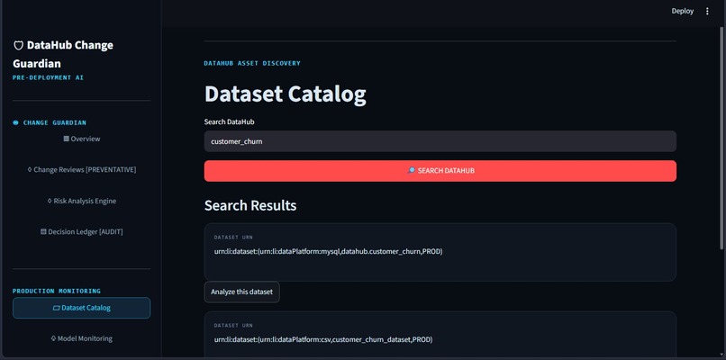Image resolution: width=726 pixels, height=360 pixels.
Task: Focus the Search DataHub input field
Action: point(440,141)
